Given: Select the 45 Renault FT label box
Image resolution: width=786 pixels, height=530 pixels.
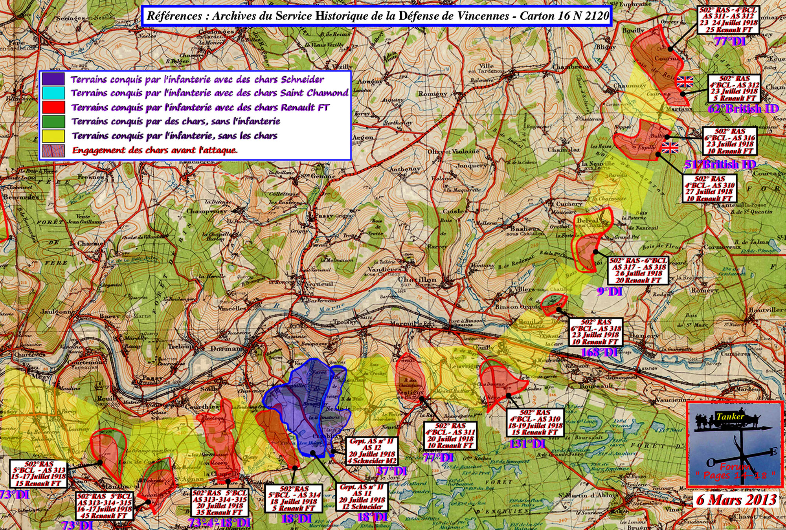Looking at the screenshot, I should click(x=105, y=506).
